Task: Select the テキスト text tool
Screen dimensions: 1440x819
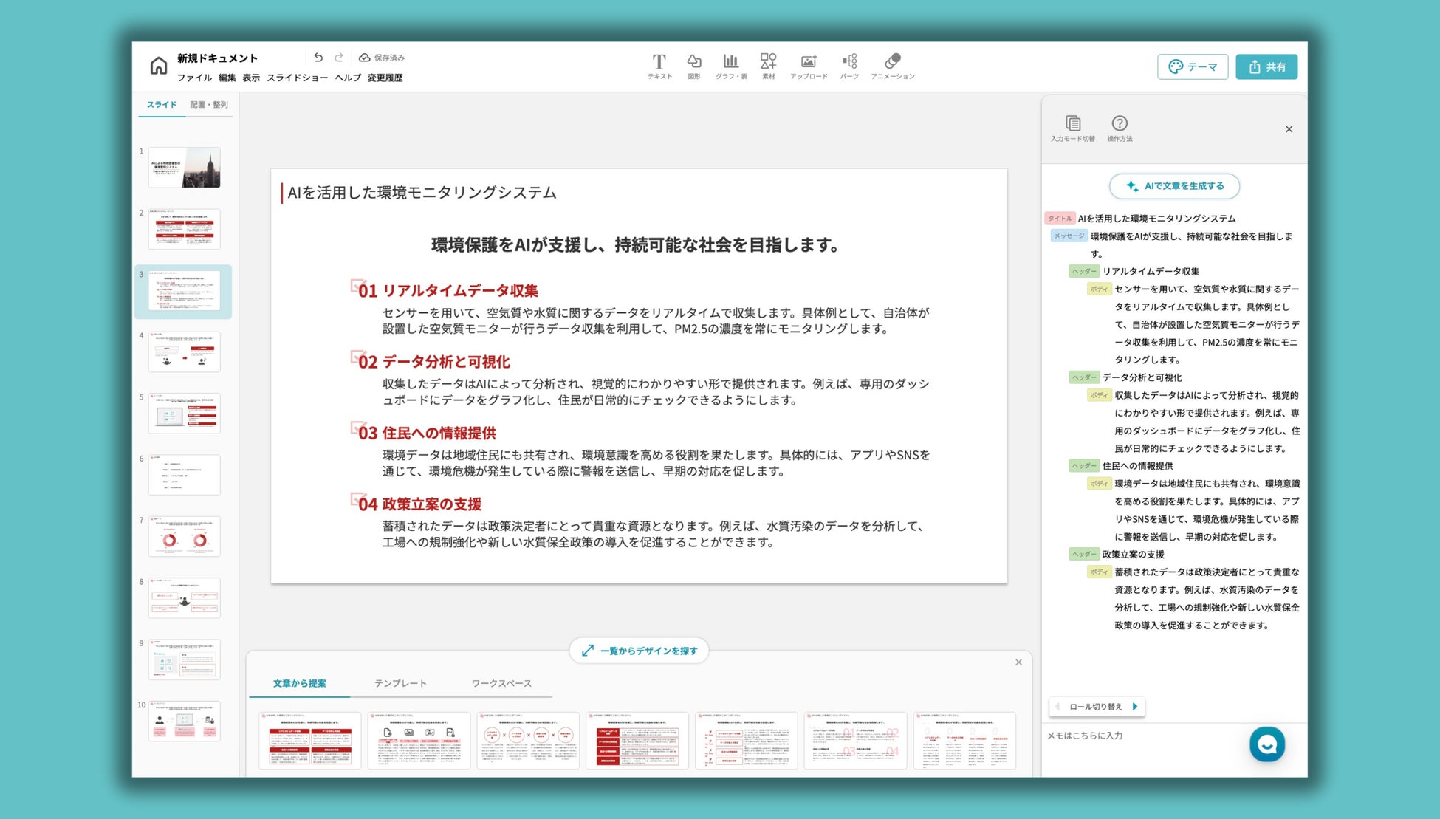Action: point(659,65)
